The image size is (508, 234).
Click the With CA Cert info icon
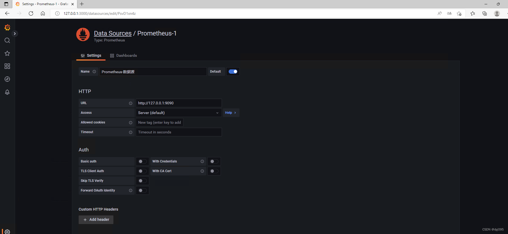202,171
